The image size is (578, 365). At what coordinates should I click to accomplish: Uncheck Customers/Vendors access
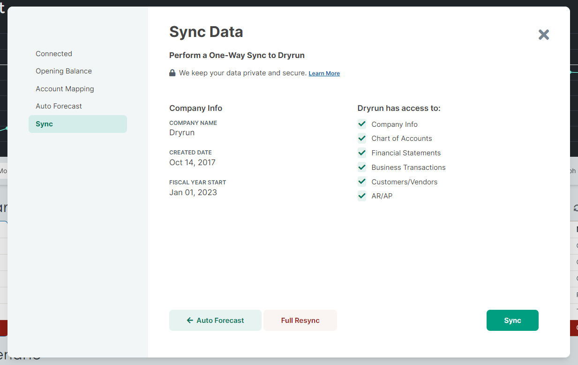(x=361, y=182)
